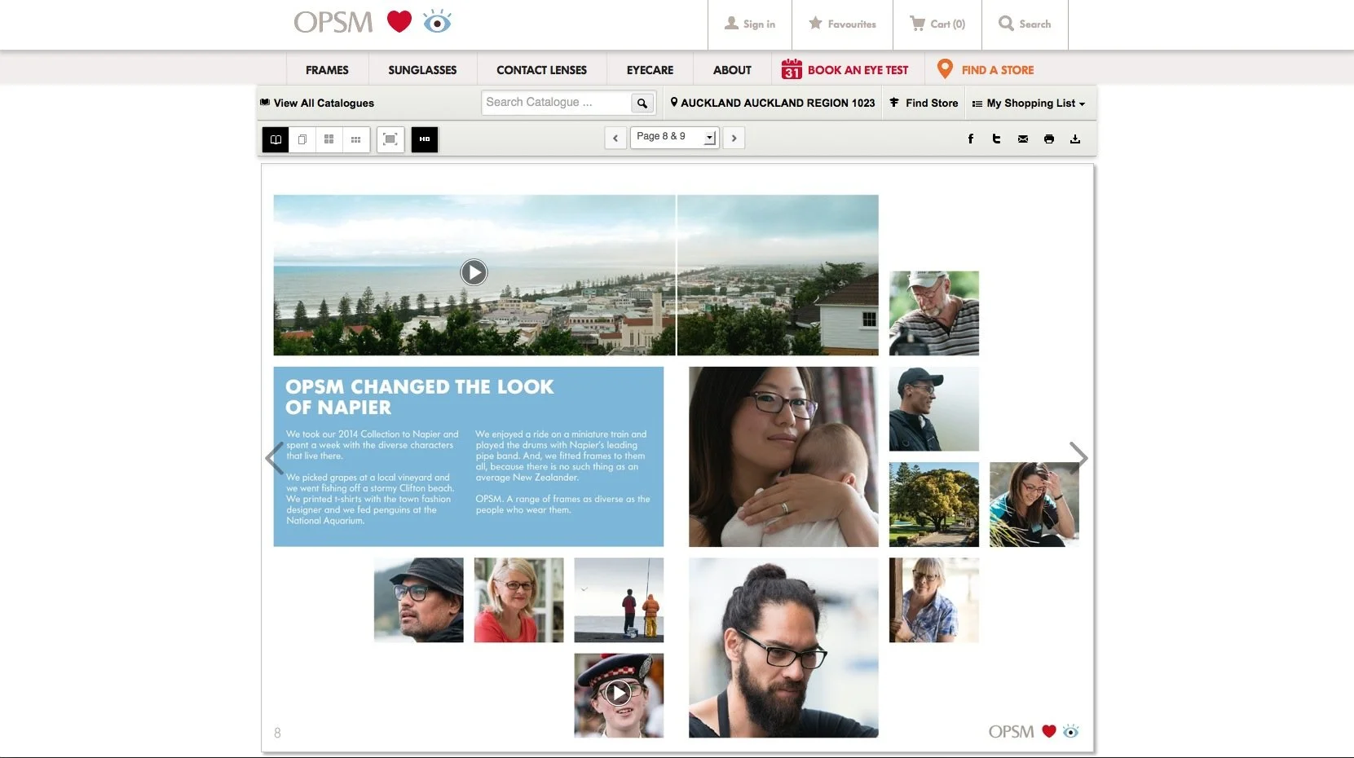Expand My Shopping List dropdown
Image resolution: width=1354 pixels, height=758 pixels.
(x=1029, y=104)
